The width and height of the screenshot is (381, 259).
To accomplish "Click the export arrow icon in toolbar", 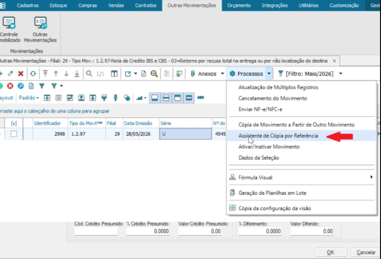I will coord(128,74).
